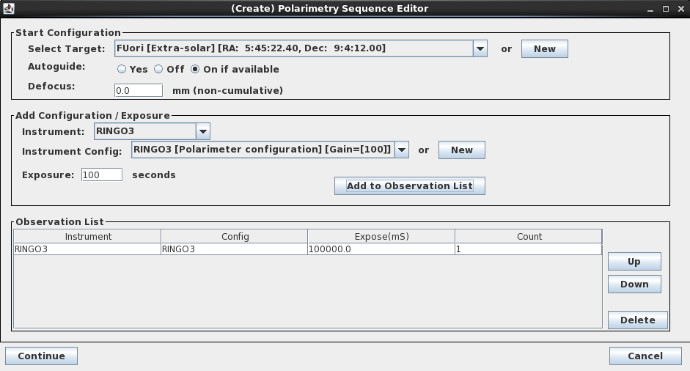Image resolution: width=690 pixels, height=371 pixels.
Task: Open the Instrument Config dropdown arrow
Action: [x=401, y=150]
